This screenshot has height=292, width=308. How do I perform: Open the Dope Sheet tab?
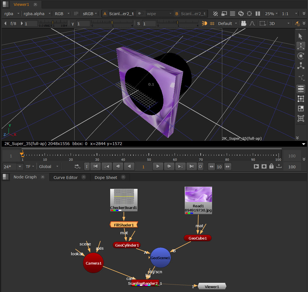click(x=106, y=177)
